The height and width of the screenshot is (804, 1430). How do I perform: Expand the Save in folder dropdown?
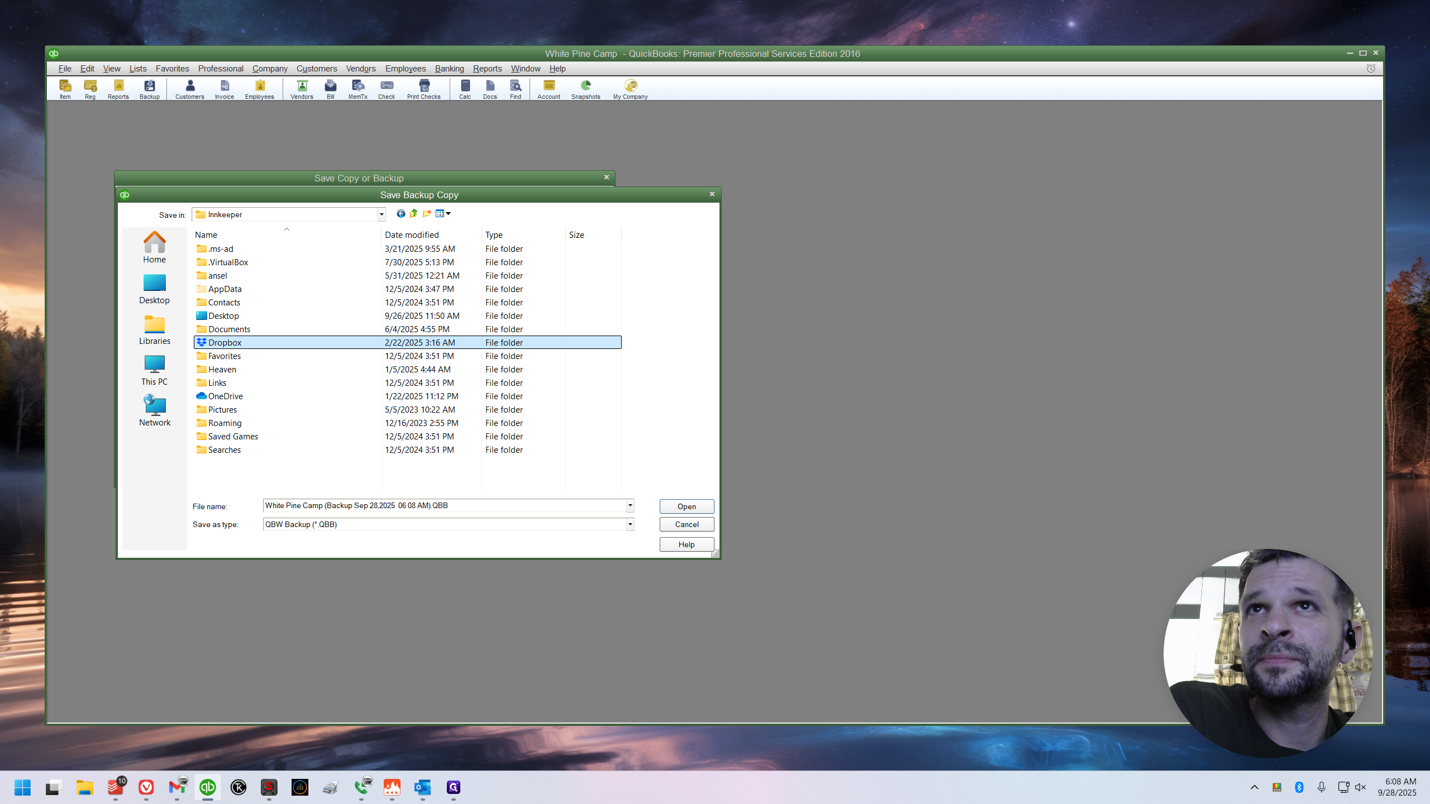(x=382, y=214)
